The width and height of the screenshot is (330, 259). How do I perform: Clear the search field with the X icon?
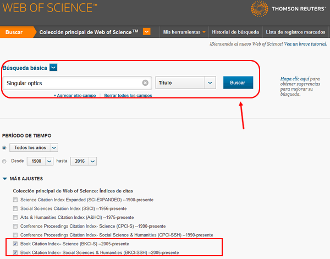click(x=145, y=83)
